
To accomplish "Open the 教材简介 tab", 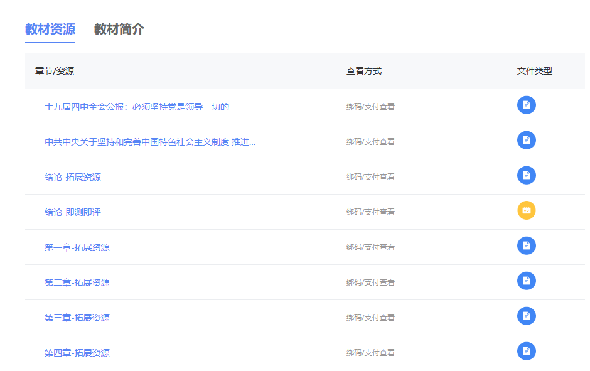I will 119,29.
